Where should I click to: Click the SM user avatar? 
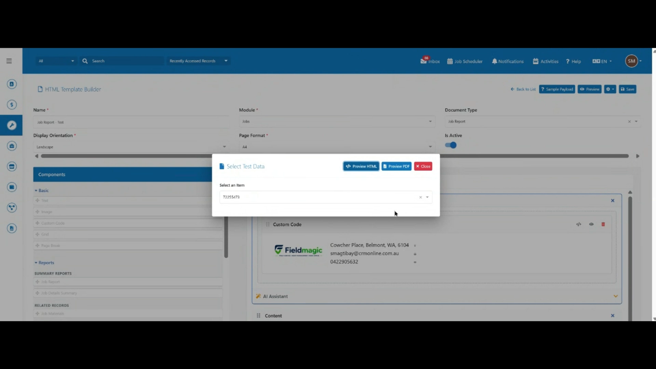click(x=631, y=61)
